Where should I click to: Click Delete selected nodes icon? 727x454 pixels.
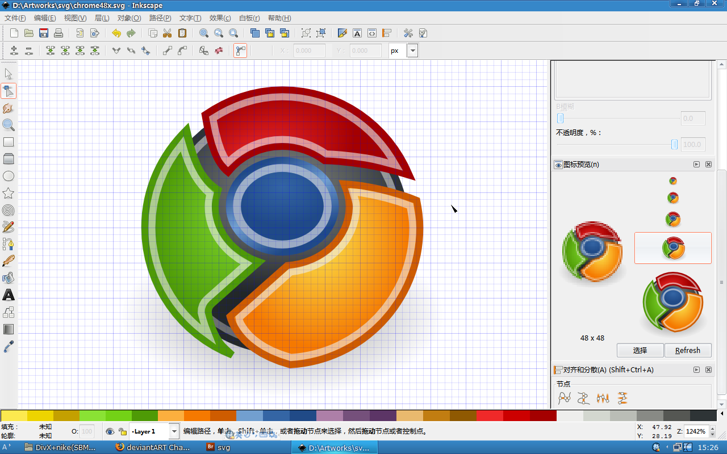[x=29, y=51]
